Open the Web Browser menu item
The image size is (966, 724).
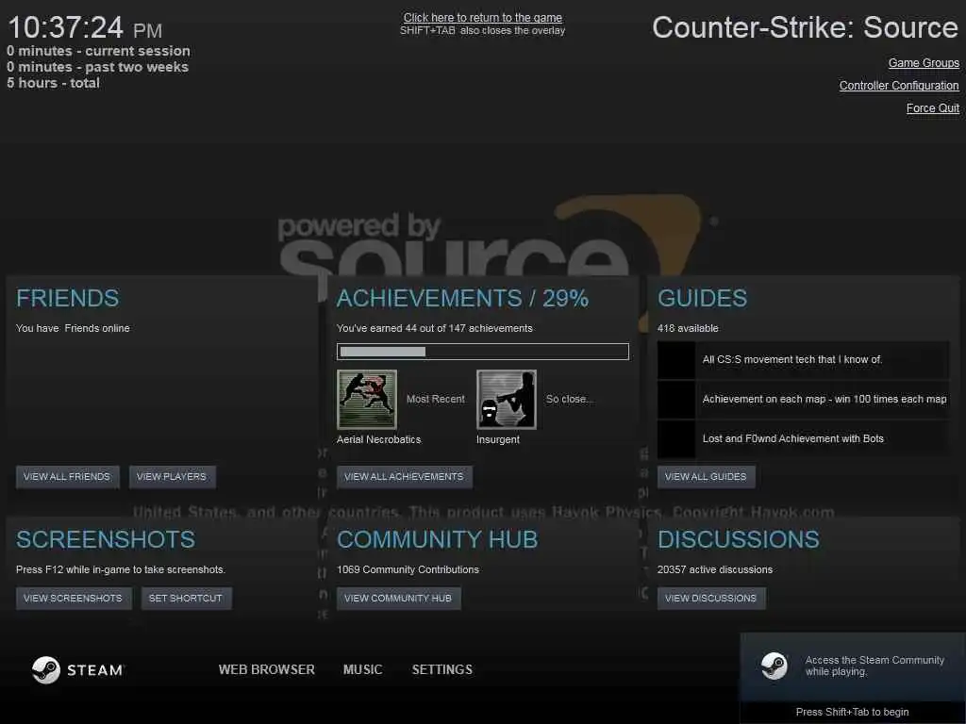pos(267,670)
